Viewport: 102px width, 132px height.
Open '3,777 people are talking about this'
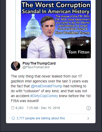[41, 118]
